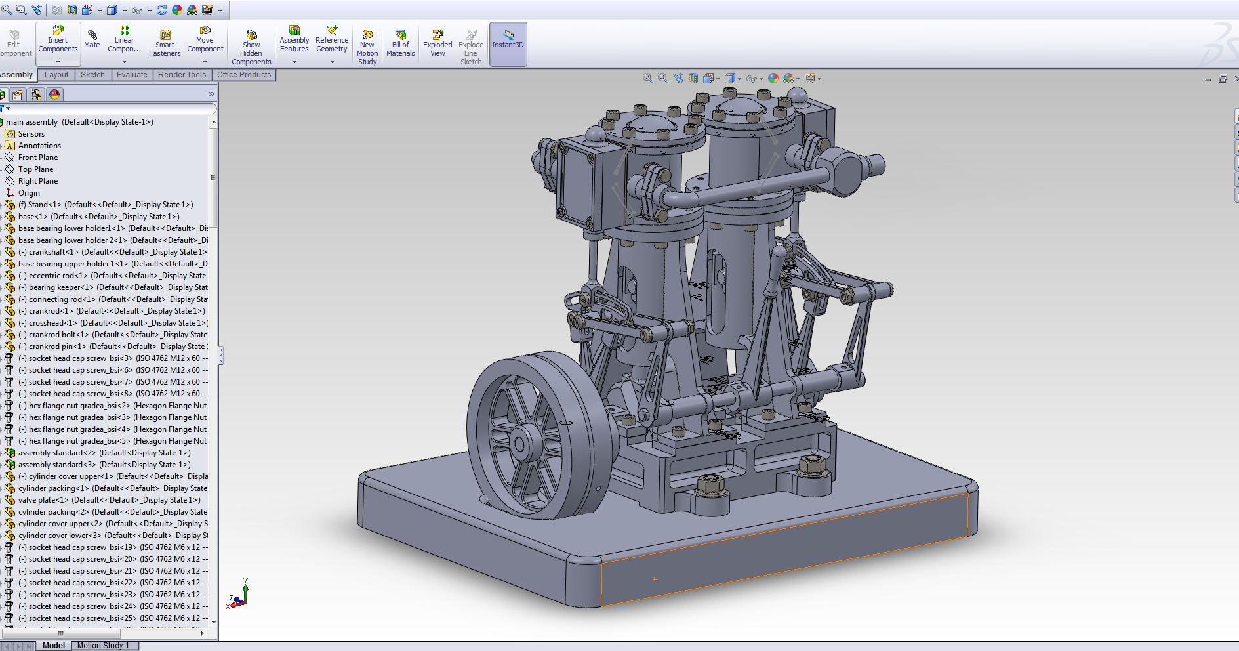Viewport: 1239px width, 651px height.
Task: Switch to the Evaluate tab
Action: [132, 75]
